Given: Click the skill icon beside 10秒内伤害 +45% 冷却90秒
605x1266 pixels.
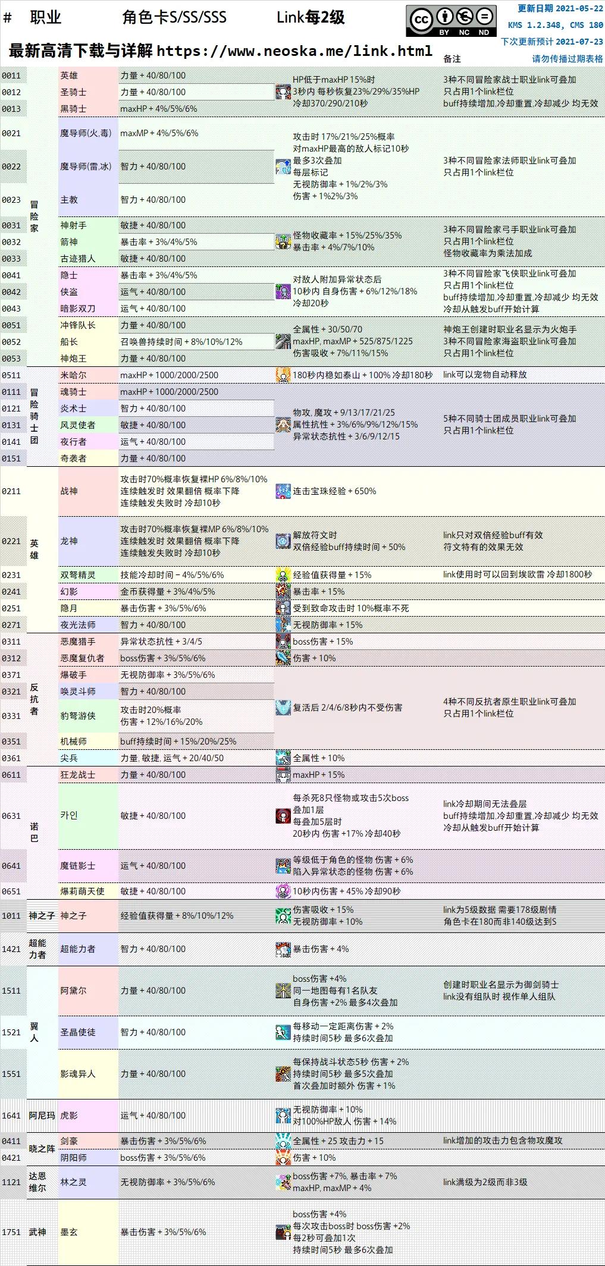Looking at the screenshot, I should click(x=283, y=891).
